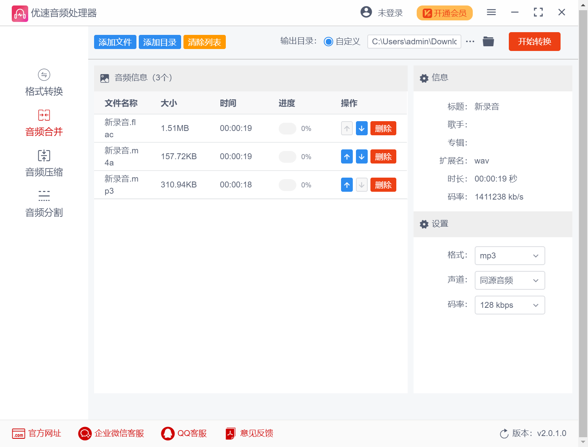Move 新录音.flac down in the list
Screen dimensions: 588x447
(x=361, y=128)
